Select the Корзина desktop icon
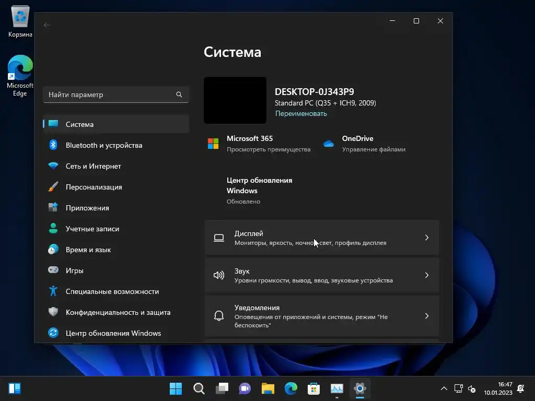 tap(20, 21)
